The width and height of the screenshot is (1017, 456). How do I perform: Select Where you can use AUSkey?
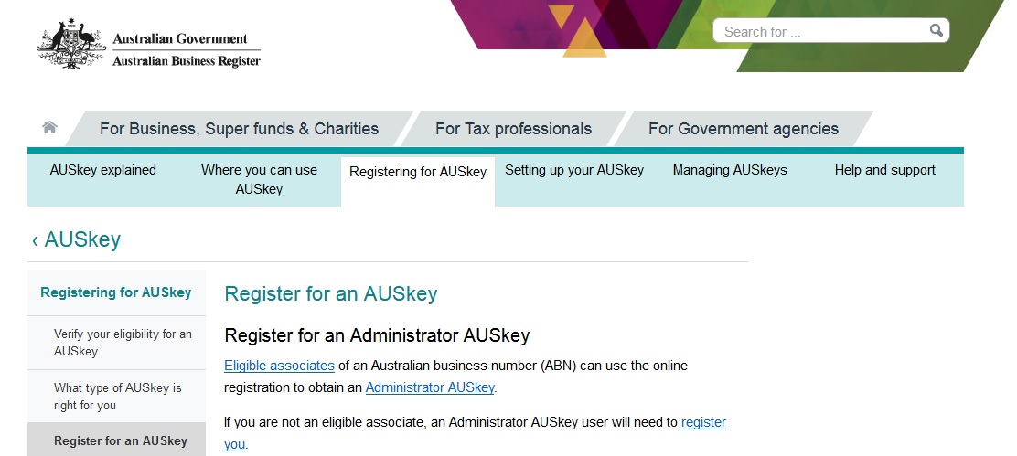point(259,179)
